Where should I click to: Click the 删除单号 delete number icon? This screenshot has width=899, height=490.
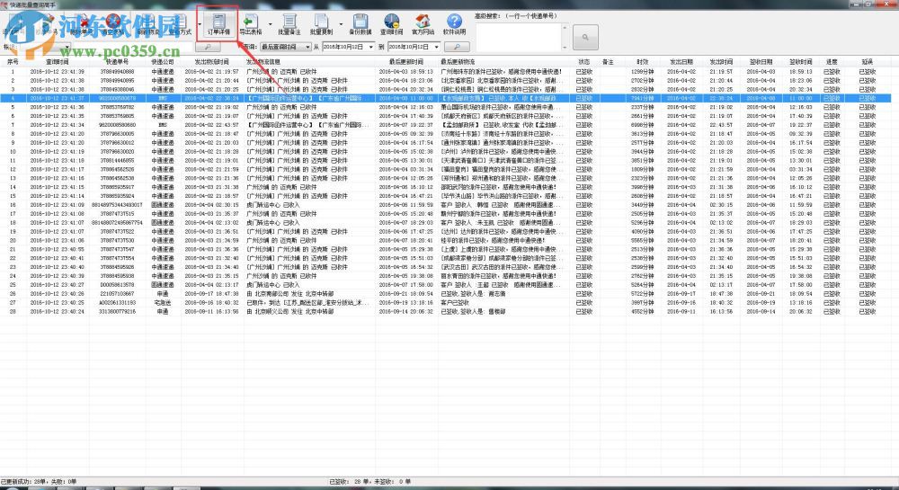coord(82,24)
